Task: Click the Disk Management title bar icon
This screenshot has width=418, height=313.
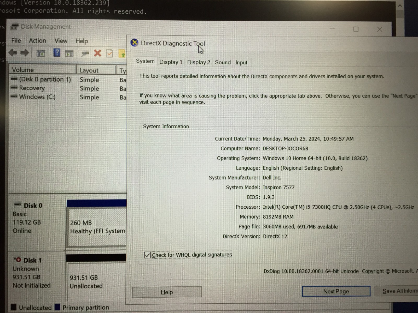Action: (14, 27)
